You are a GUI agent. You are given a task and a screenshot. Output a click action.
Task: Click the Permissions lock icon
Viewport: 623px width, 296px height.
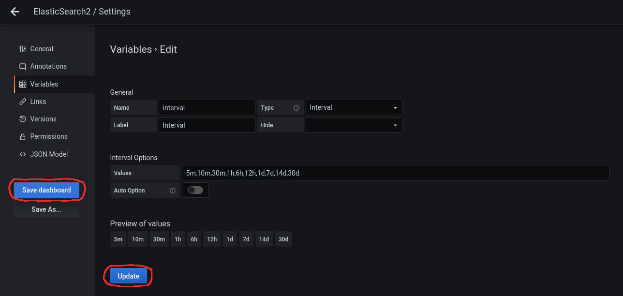coord(22,137)
